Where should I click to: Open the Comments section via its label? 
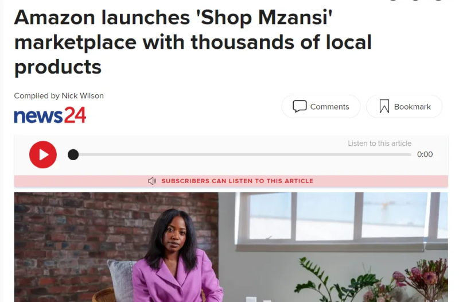point(329,107)
